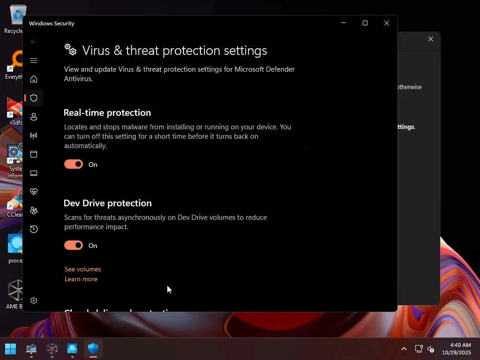480x360 pixels.
Task: Select the AME Beta desktop icon
Action: [14, 294]
